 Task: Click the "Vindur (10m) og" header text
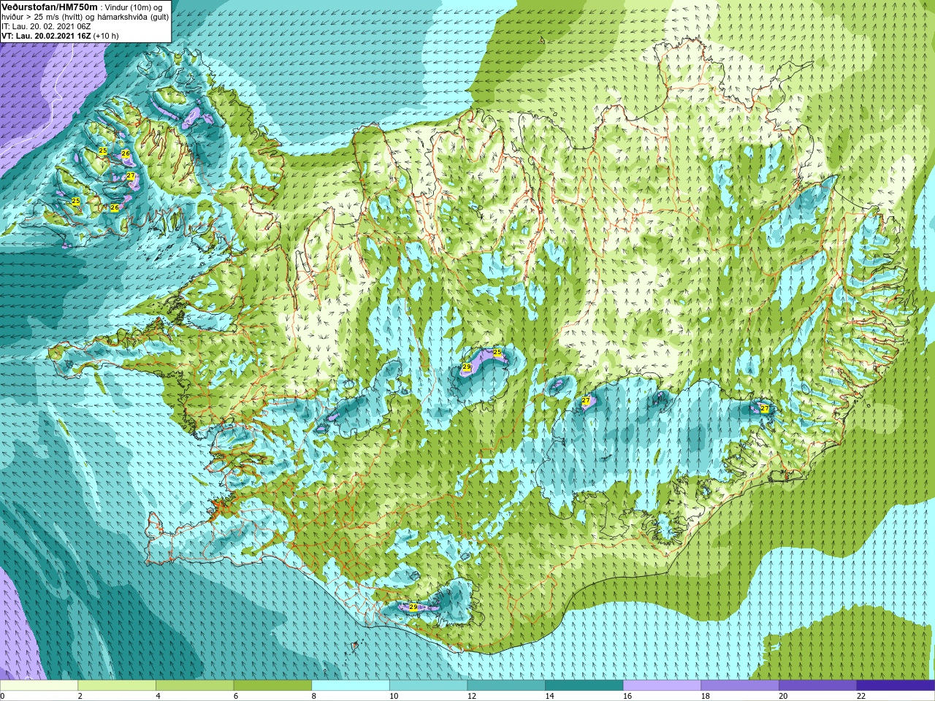[134, 7]
